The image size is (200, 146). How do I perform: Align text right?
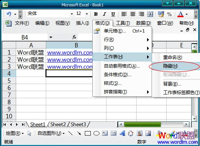(x=141, y=14)
